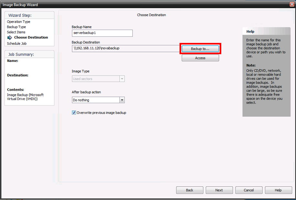This screenshot has height=200, width=296.
Task: Click the green arrow beside Choose Destination
Action: point(10,37)
